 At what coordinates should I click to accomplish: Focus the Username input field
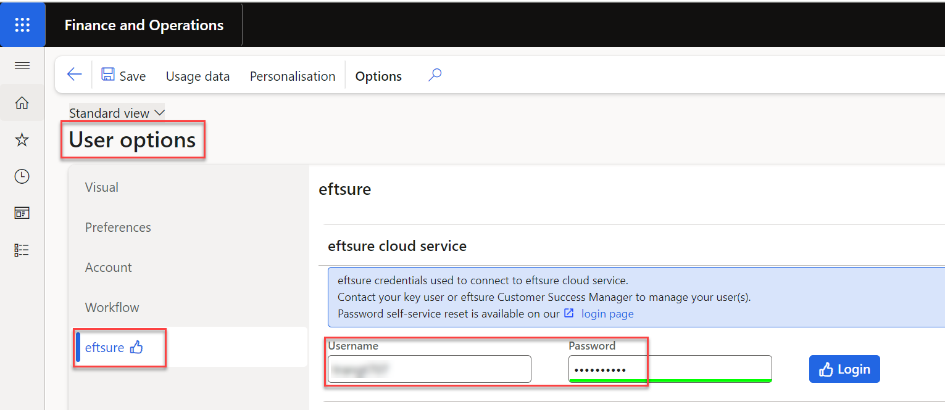coord(430,369)
